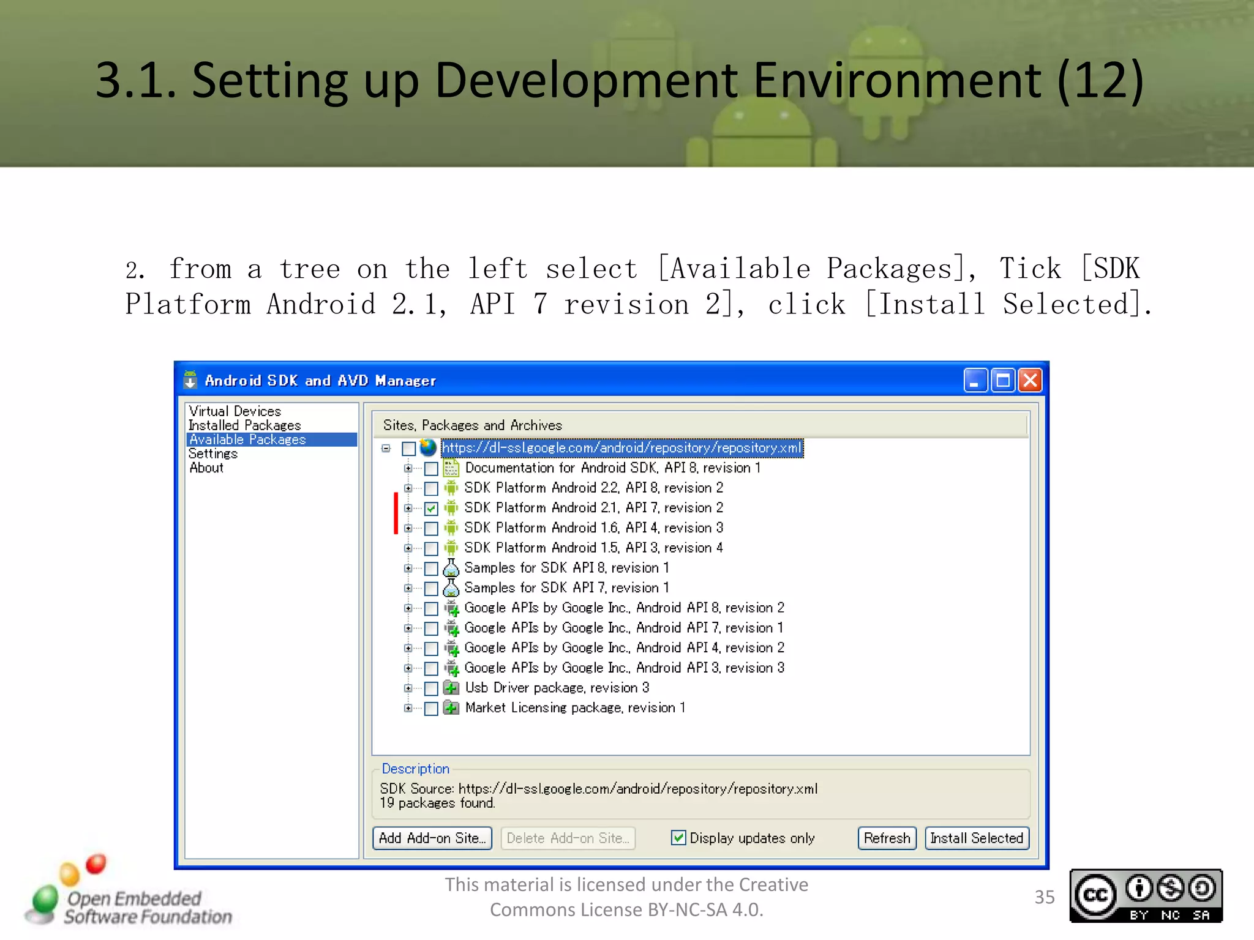Select Market Licensing package, revision 1 text
Image resolution: width=1254 pixels, height=940 pixels.
pyautogui.click(x=575, y=707)
